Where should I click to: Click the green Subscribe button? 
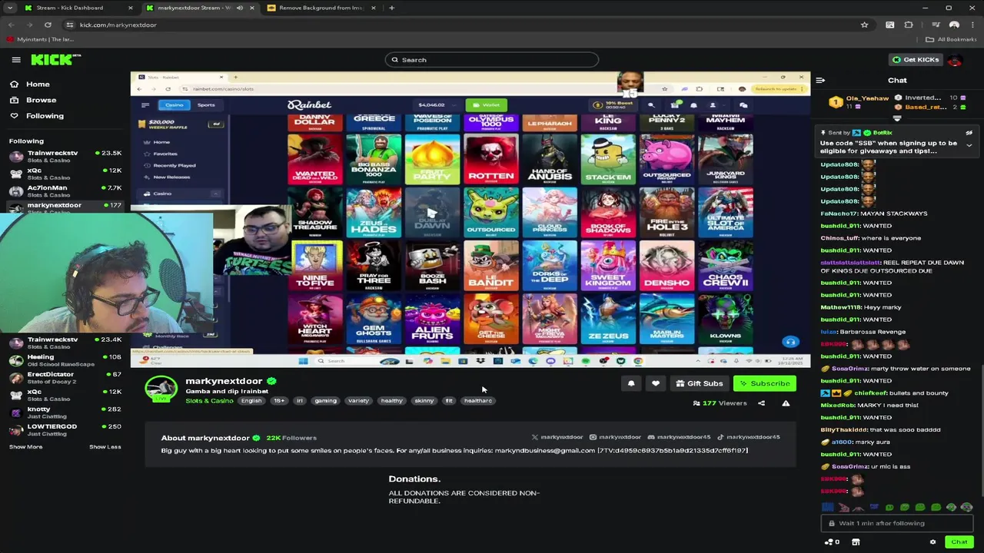pos(765,383)
